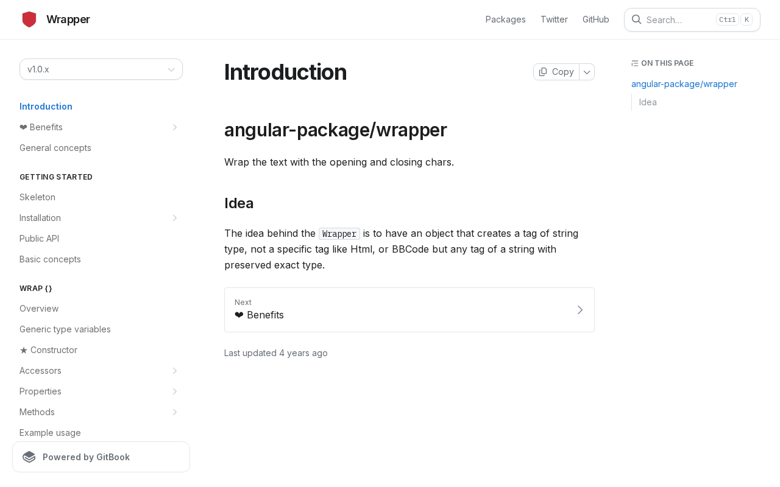Click the GitBook logo icon
This screenshot has width=780, height=487.
(29, 457)
